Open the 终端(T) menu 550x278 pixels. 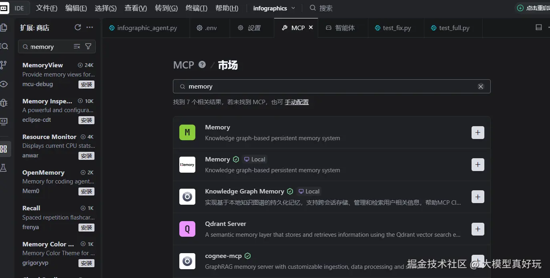click(x=197, y=8)
